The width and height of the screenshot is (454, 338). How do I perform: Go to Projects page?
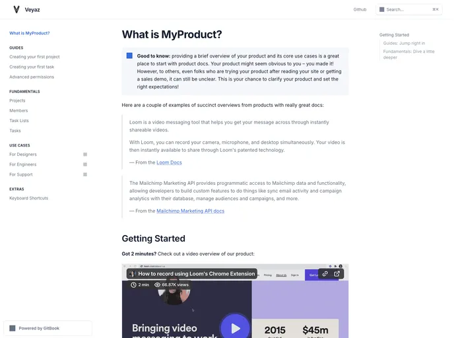coord(17,100)
